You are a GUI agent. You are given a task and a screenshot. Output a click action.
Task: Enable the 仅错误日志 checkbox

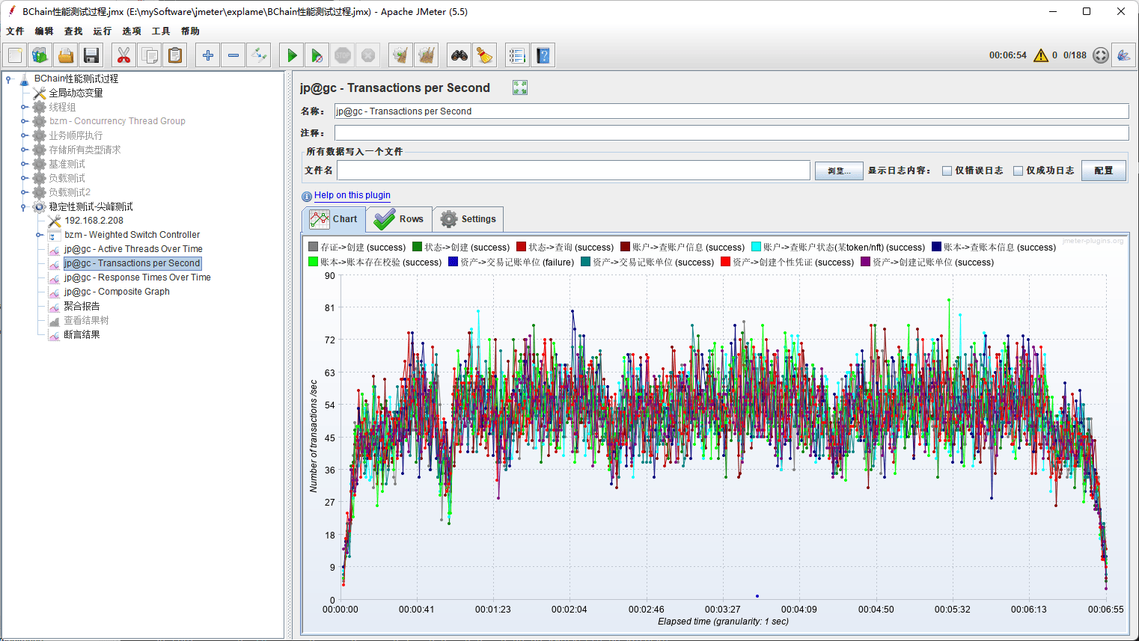coord(947,171)
